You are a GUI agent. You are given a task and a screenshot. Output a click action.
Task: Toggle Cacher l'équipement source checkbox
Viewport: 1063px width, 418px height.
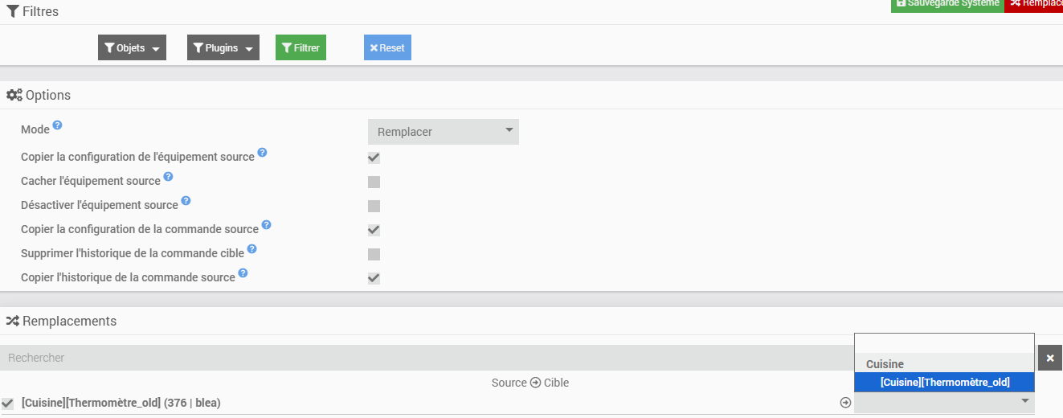(374, 182)
